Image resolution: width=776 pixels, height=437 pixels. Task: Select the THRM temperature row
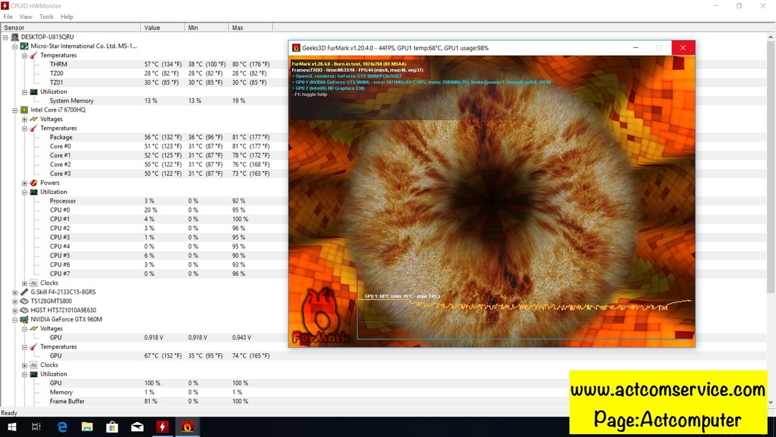(x=384, y=64)
